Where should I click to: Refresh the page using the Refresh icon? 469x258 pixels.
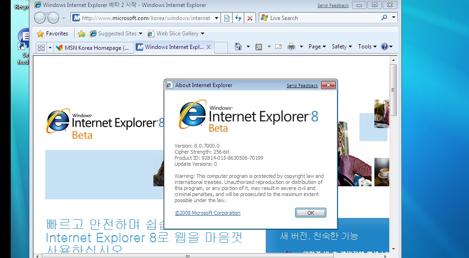[238, 18]
